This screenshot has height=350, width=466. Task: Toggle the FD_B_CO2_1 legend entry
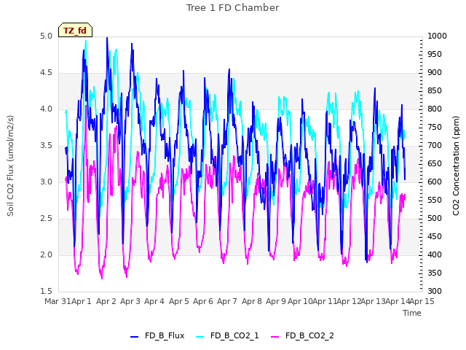[x=227, y=335]
